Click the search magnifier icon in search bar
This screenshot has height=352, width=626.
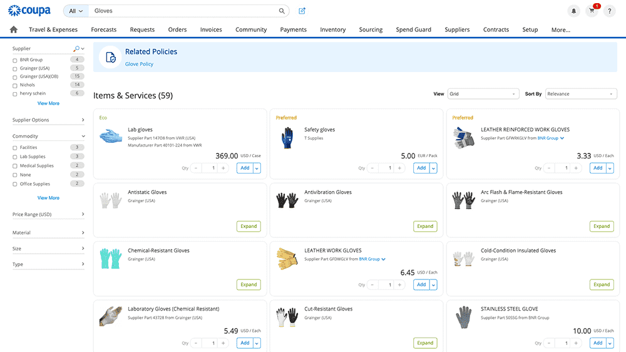click(282, 11)
